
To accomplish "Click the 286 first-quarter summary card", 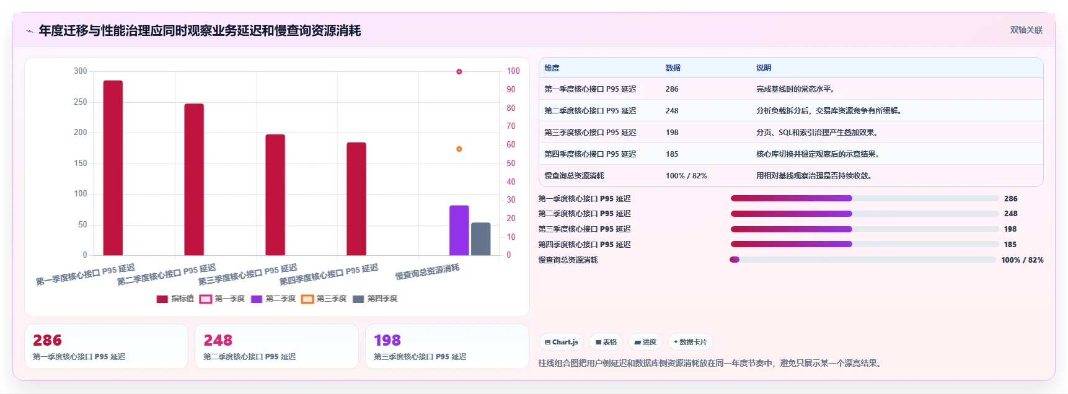I will pos(106,346).
